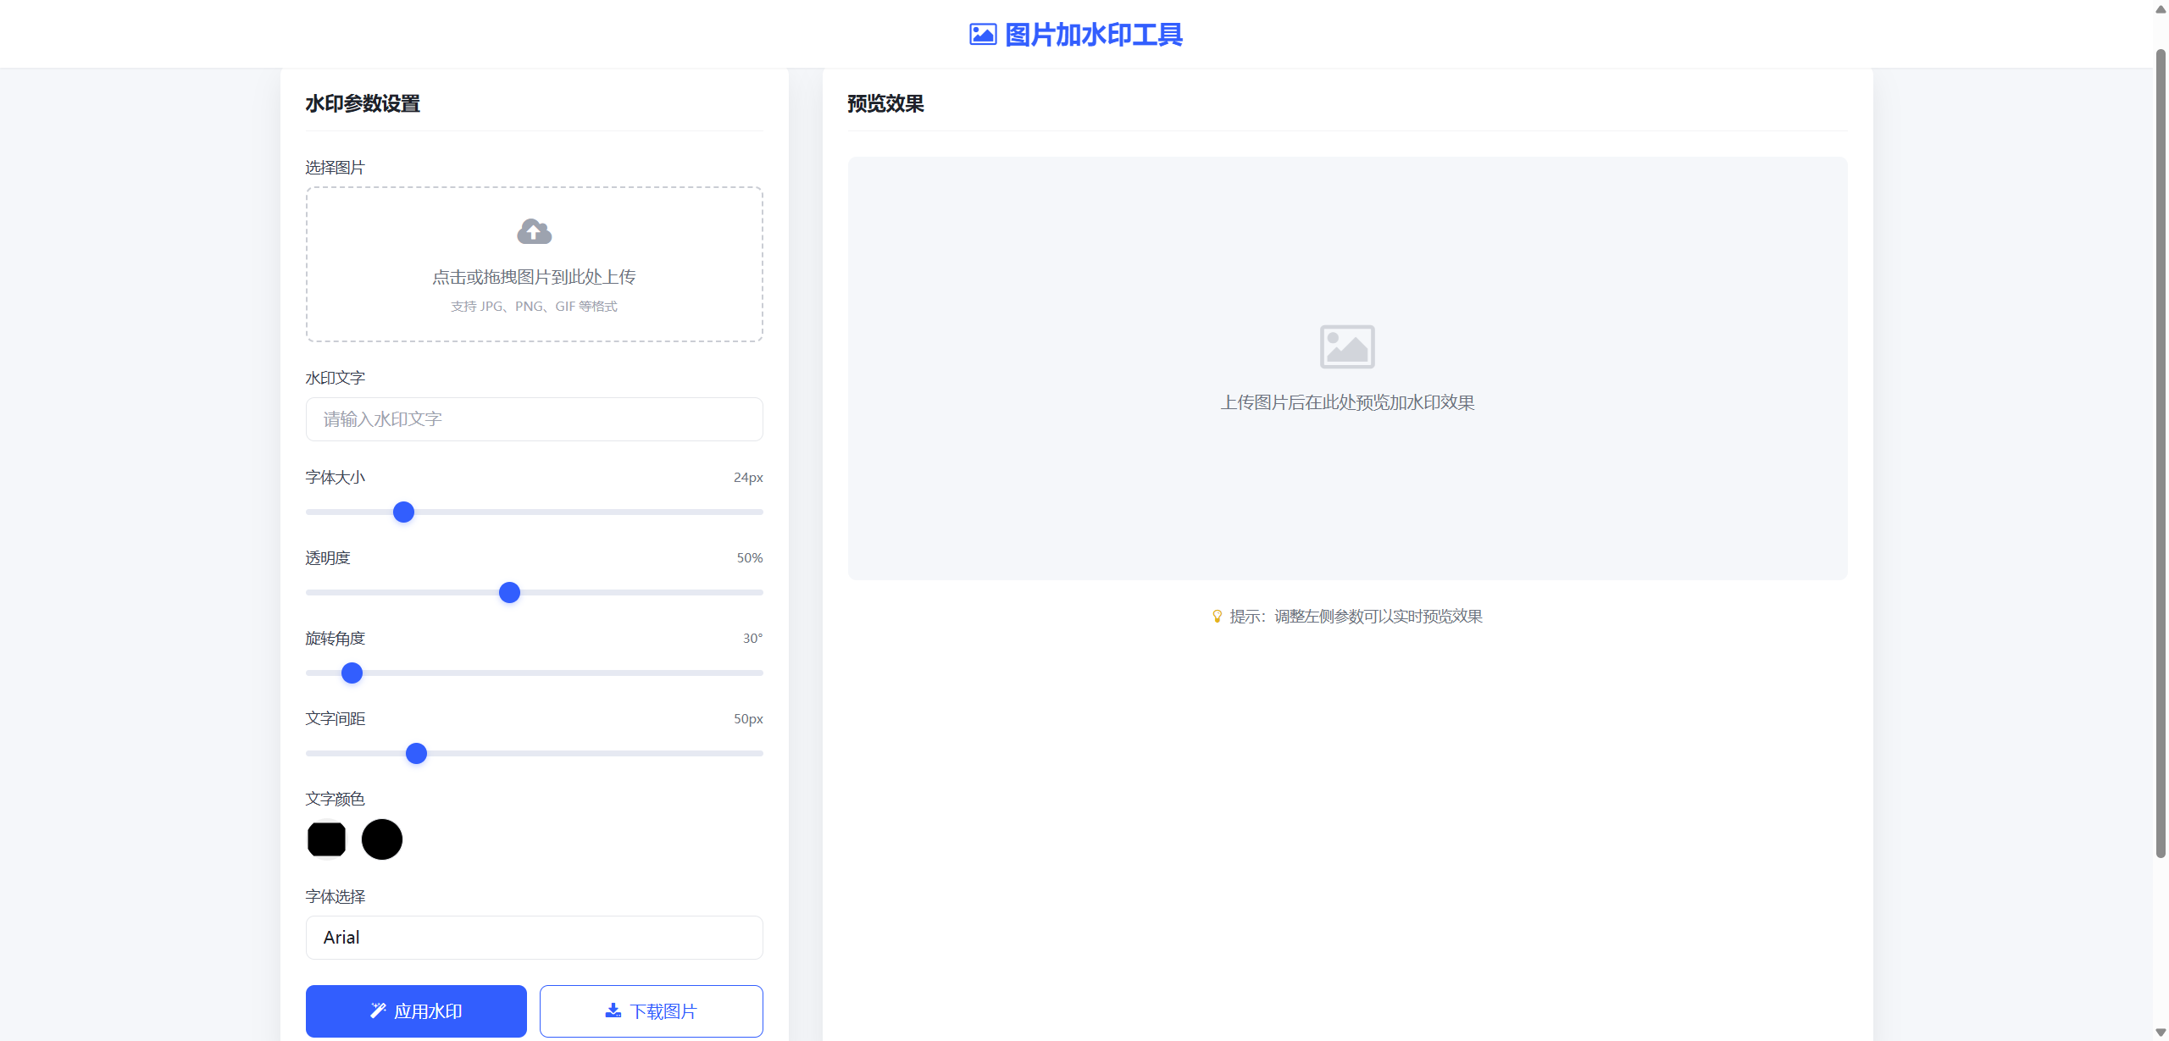The height and width of the screenshot is (1041, 2169).
Task: Open the Arial font selection dropdown
Action: 534,937
